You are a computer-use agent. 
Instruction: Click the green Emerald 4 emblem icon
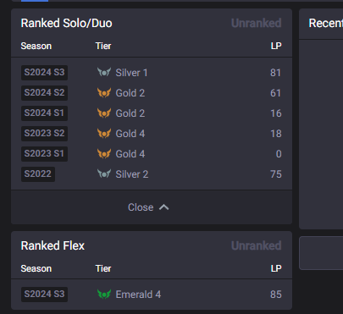[104, 295]
